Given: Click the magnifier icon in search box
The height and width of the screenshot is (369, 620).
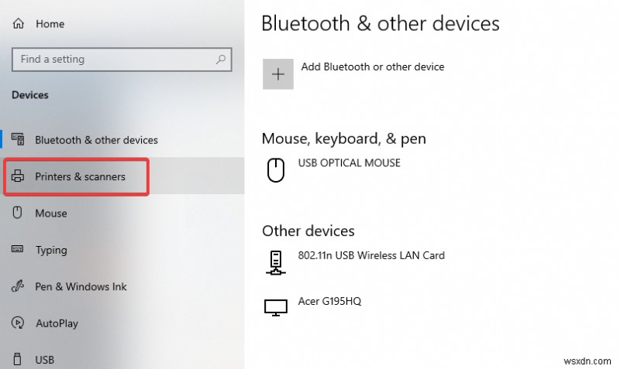Looking at the screenshot, I should (221, 59).
